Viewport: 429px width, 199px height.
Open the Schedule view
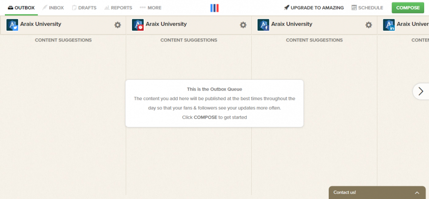[x=367, y=8]
